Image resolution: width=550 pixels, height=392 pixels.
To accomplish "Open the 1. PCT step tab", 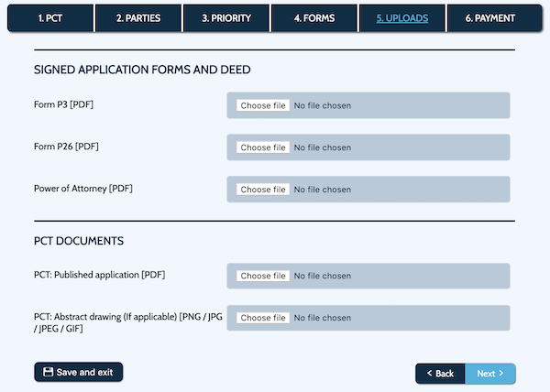I will pyautogui.click(x=50, y=18).
